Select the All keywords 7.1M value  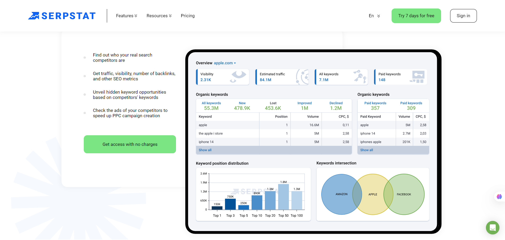tap(324, 80)
